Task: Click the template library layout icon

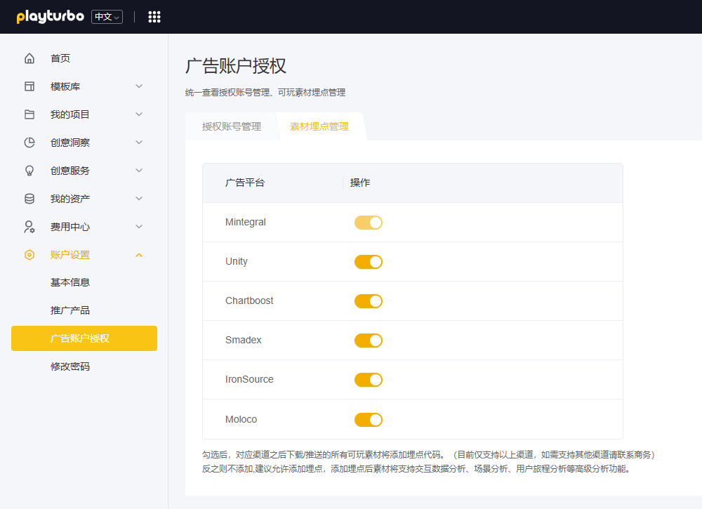Action: point(29,86)
